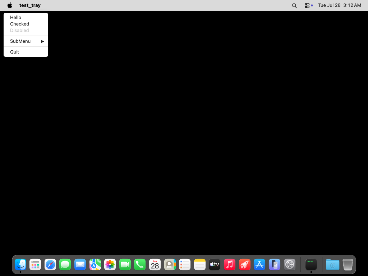Open Maps from the Dock
The height and width of the screenshot is (276, 368).
pos(95,264)
